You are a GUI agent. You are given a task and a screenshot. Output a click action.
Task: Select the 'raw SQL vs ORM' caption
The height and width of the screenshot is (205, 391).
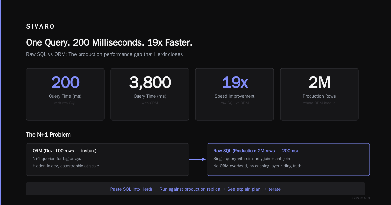(235, 103)
